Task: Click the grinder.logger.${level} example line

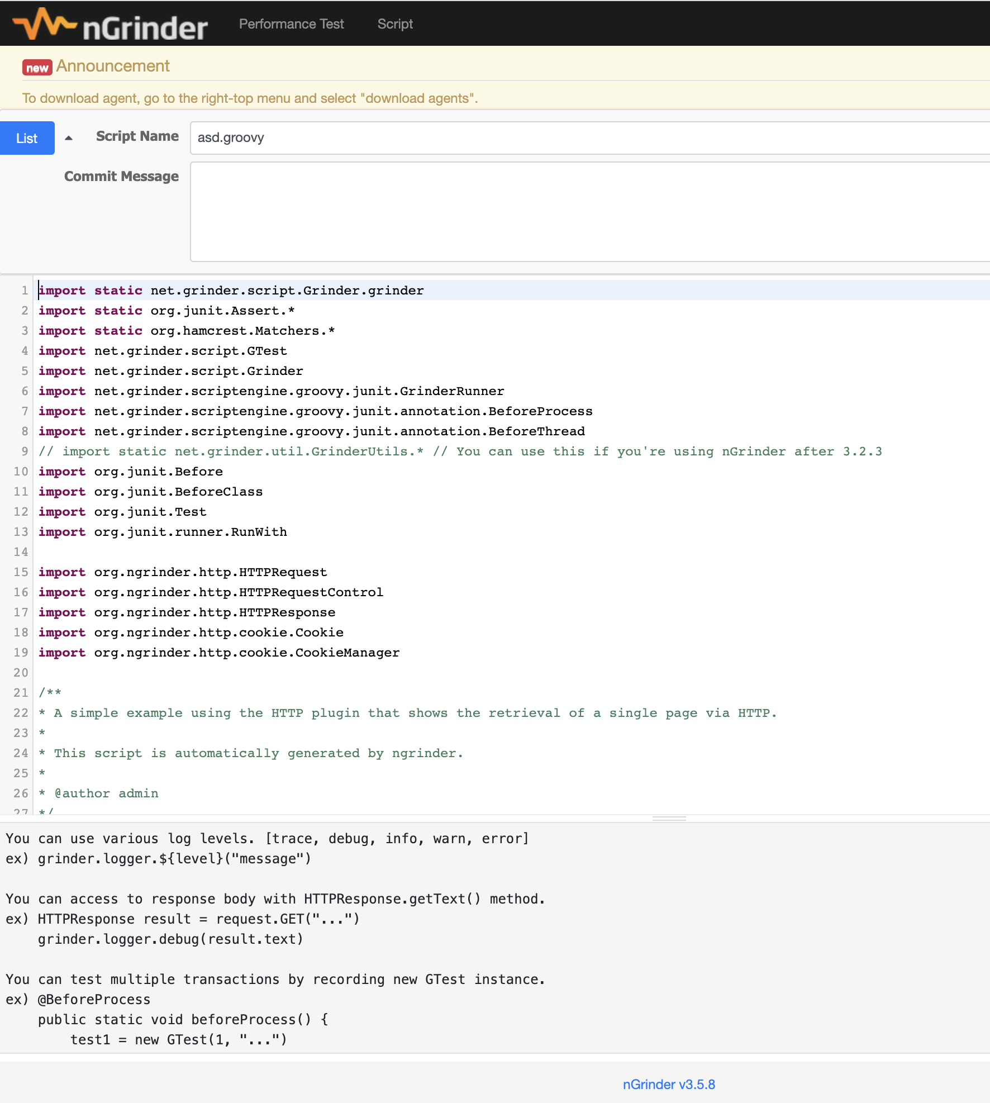Action: tap(158, 859)
